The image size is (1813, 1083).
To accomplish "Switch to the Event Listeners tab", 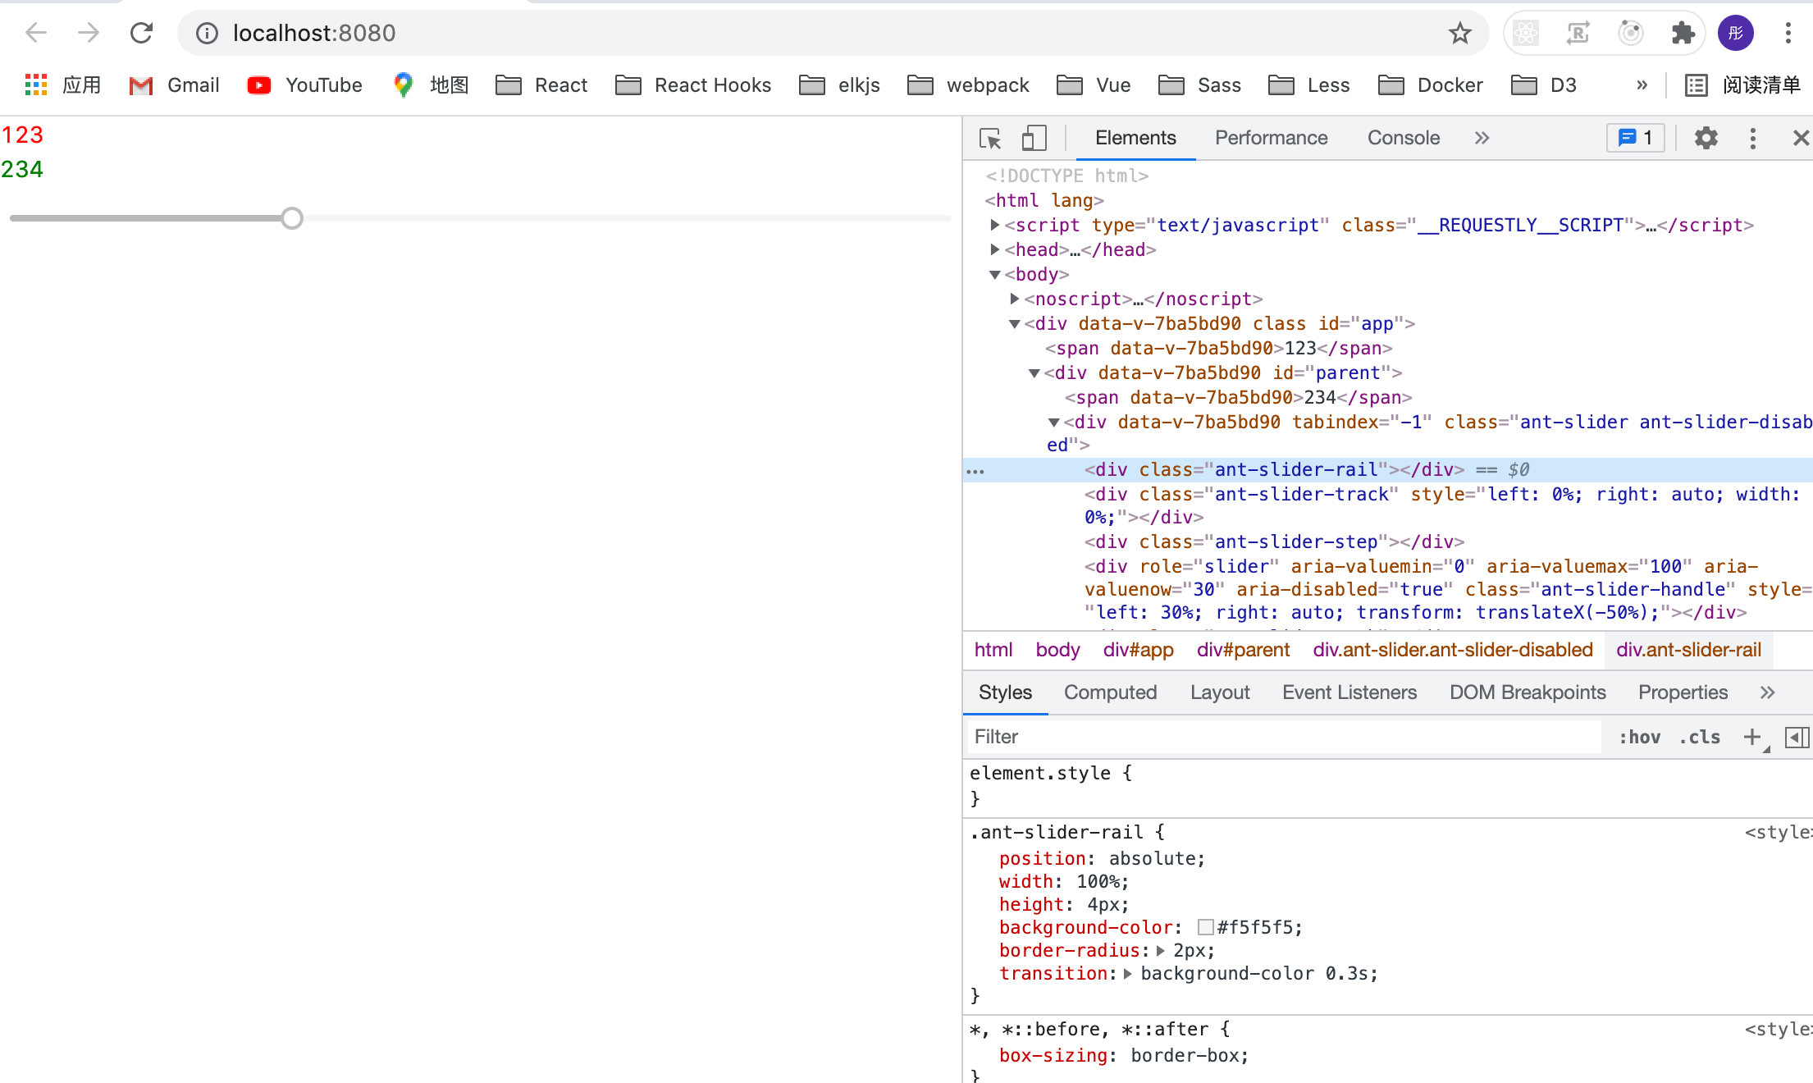I will click(x=1349, y=692).
